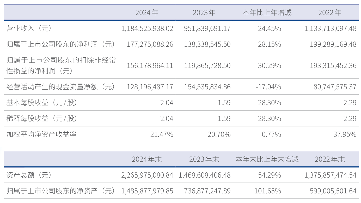361x203 pixels.
Task: Select the 30.29% change cell
Action: pos(270,66)
